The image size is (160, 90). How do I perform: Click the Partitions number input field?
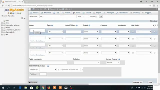pos(43,74)
